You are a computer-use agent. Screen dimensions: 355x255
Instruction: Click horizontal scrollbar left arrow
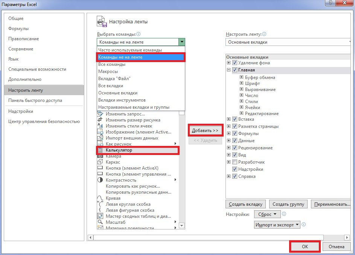(91, 237)
